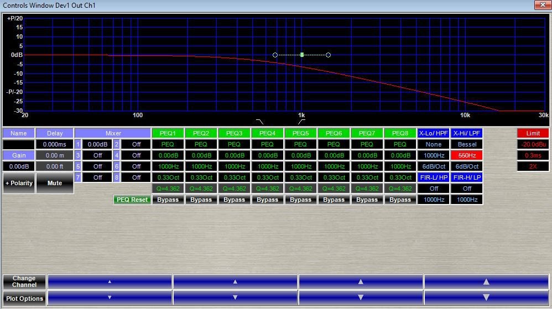Viewport: 552px width, 309px height.
Task: Select the PEQ1 filter type field
Action: [x=168, y=144]
